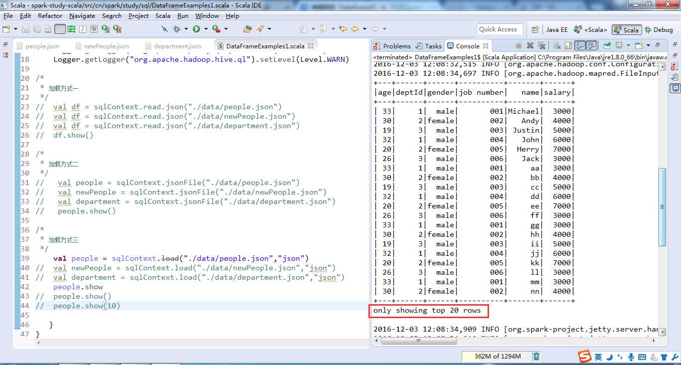Switch to the Debug perspective
This screenshot has width=681, height=365.
[659, 29]
